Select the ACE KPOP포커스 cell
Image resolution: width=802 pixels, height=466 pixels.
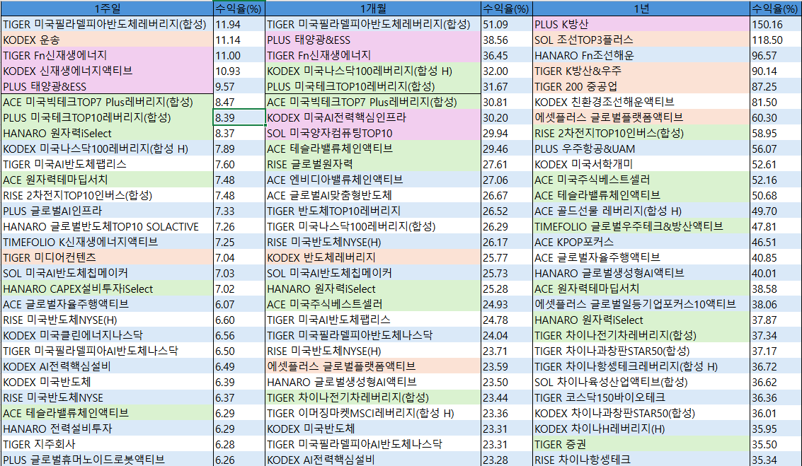pyautogui.click(x=641, y=243)
